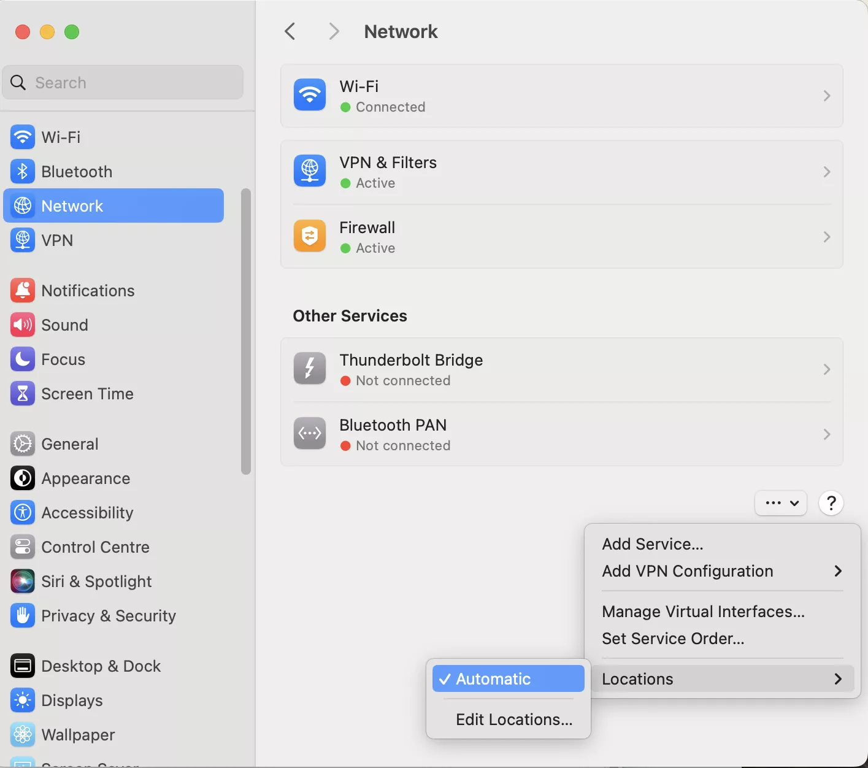The width and height of the screenshot is (868, 768).
Task: Click the "Network" title text
Action: tap(401, 31)
